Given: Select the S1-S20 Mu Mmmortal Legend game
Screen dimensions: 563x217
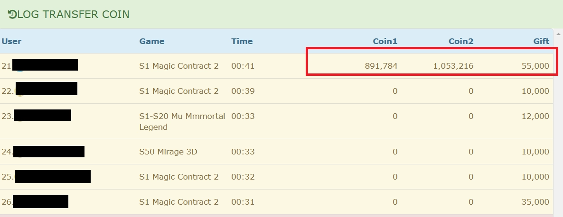Looking at the screenshot, I should point(182,121).
